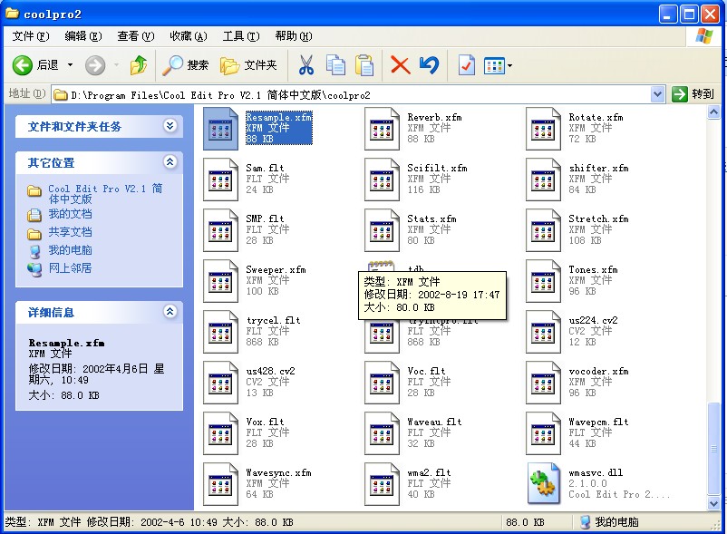Select Stats.xfm file name
This screenshot has width=727, height=534.
[431, 218]
